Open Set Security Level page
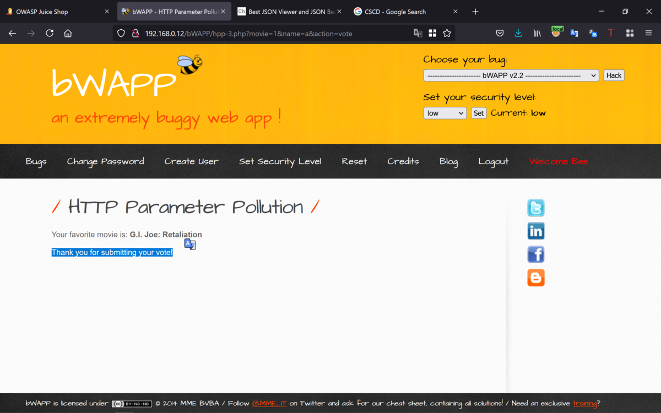The image size is (661, 413). 280,161
